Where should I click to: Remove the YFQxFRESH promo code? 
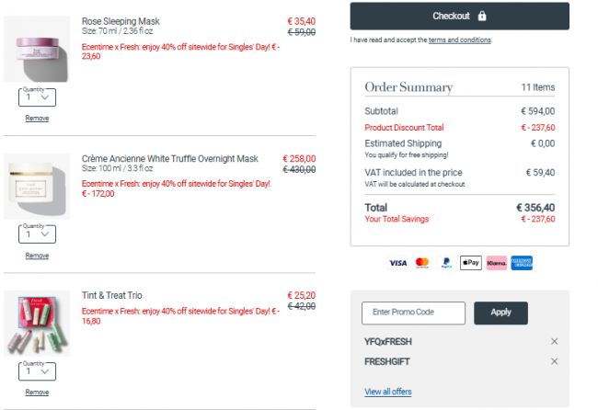[554, 341]
